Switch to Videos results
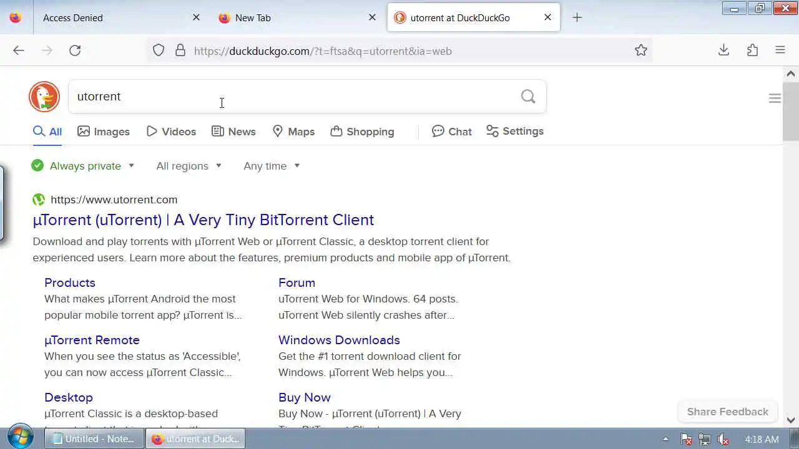Viewport: 799px width, 449px height. 171,132
